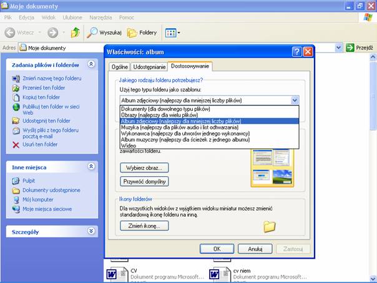377x283 pixels.
Task: Click the Przejdź go arrow button
Action: [359, 47]
